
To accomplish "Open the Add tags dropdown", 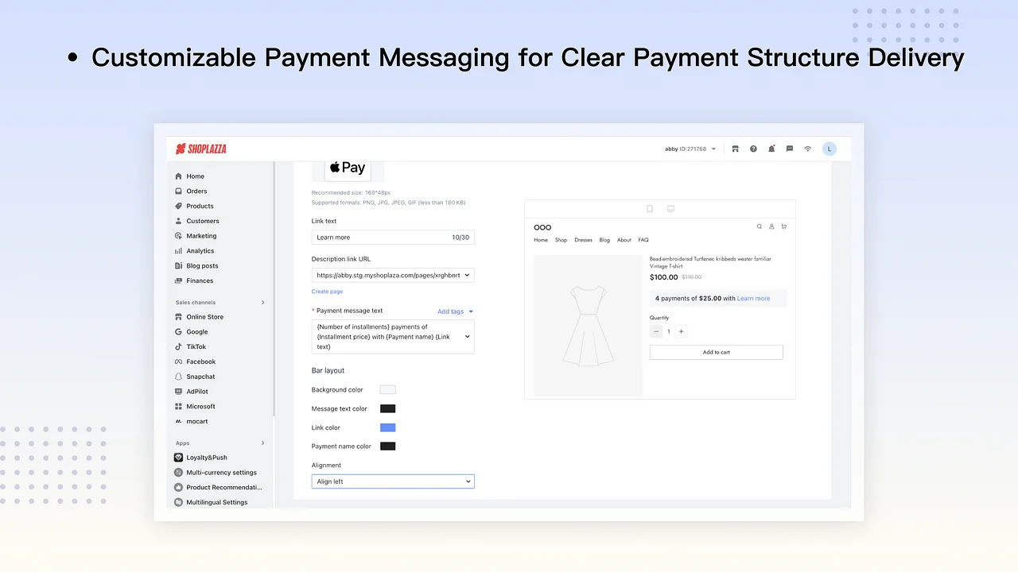I will tap(454, 311).
